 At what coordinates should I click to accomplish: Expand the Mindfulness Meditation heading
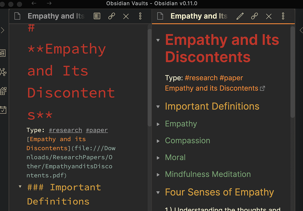pos(158,175)
